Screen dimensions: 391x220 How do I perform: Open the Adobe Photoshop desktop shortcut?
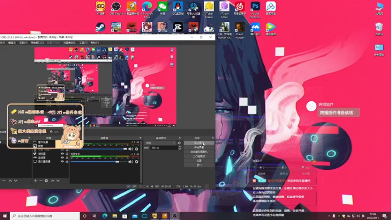[255, 10]
